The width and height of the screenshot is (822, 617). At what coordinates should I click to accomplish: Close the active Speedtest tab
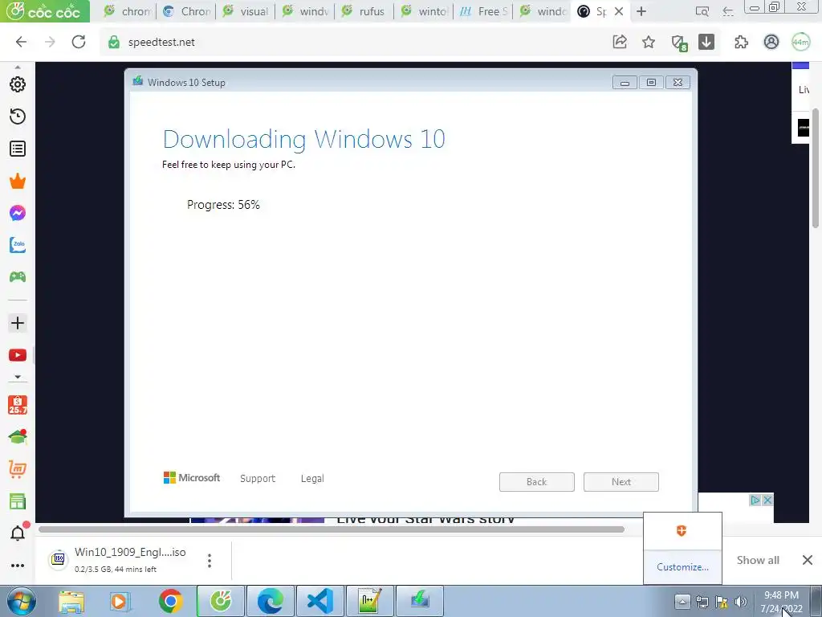point(619,11)
